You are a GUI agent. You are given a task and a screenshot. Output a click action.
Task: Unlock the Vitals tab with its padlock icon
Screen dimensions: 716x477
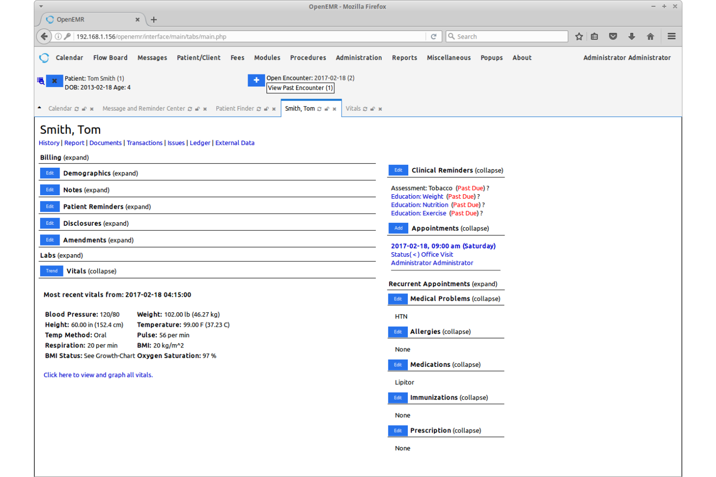372,109
